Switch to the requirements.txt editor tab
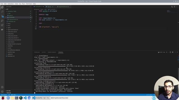Viewport: 179px width, 100px height. click(63, 7)
